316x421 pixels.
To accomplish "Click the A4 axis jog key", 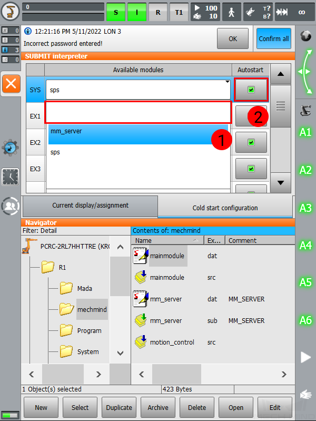I will click(305, 245).
